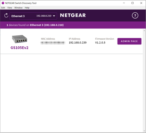Viewport: 146px width, 133px height.
Task: Maximize the Switch Discovery Tool window
Action: tap(132, 3)
